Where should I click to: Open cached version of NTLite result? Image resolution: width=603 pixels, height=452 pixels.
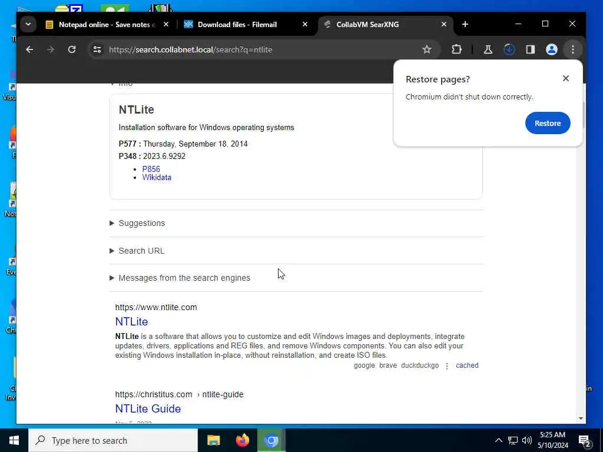(467, 365)
